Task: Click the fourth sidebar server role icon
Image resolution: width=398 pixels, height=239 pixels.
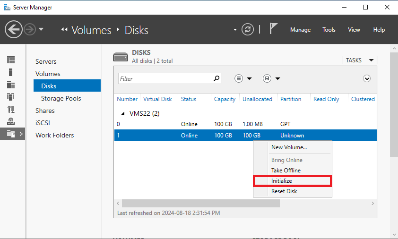Action: point(11,97)
